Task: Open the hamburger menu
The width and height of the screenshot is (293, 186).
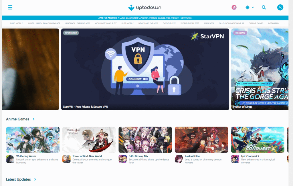Action: (10, 7)
